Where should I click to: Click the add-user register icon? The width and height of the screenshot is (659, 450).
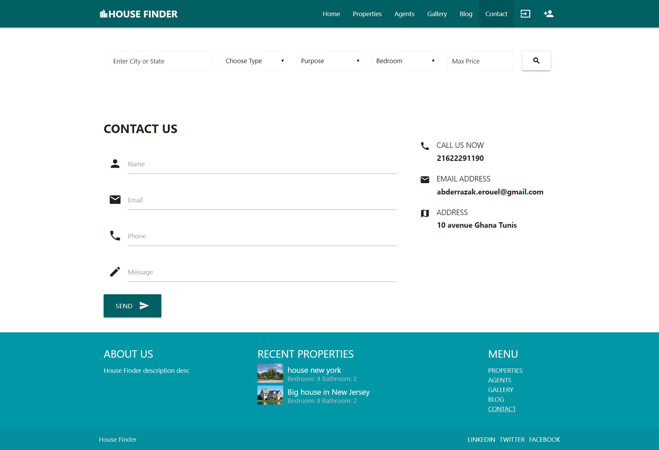click(x=548, y=14)
